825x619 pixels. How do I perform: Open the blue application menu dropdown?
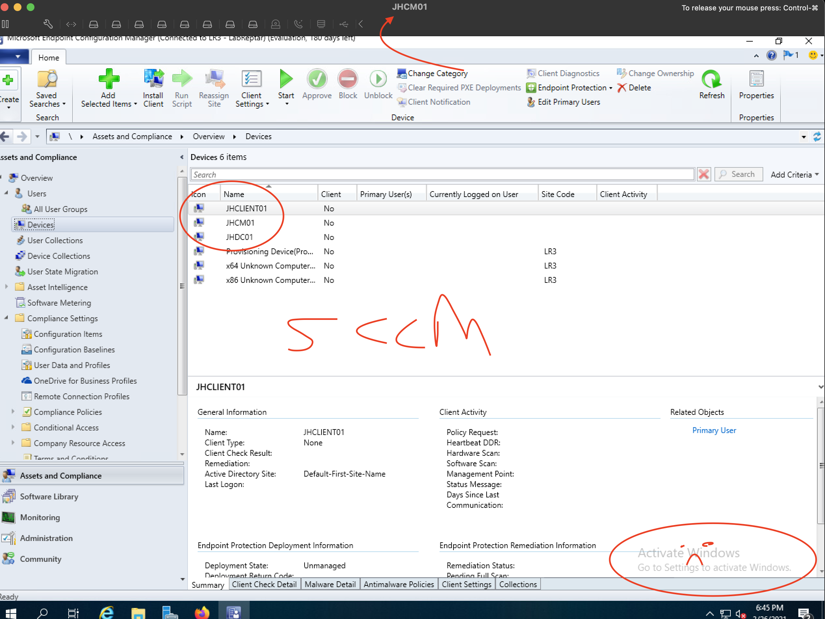(x=15, y=57)
